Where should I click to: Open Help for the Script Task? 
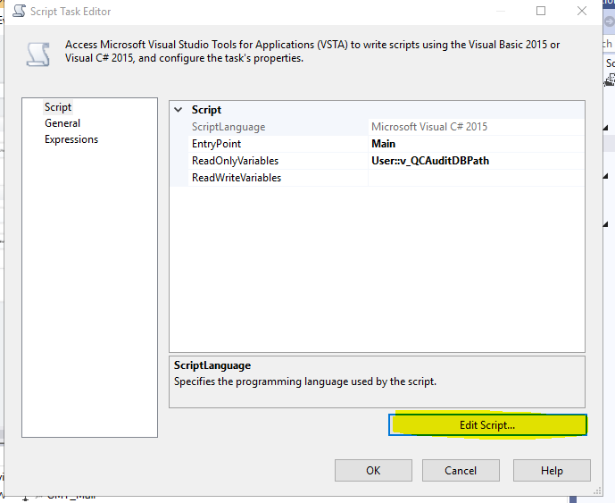552,471
